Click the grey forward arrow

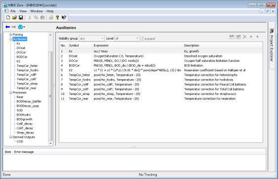[x=14, y=27]
